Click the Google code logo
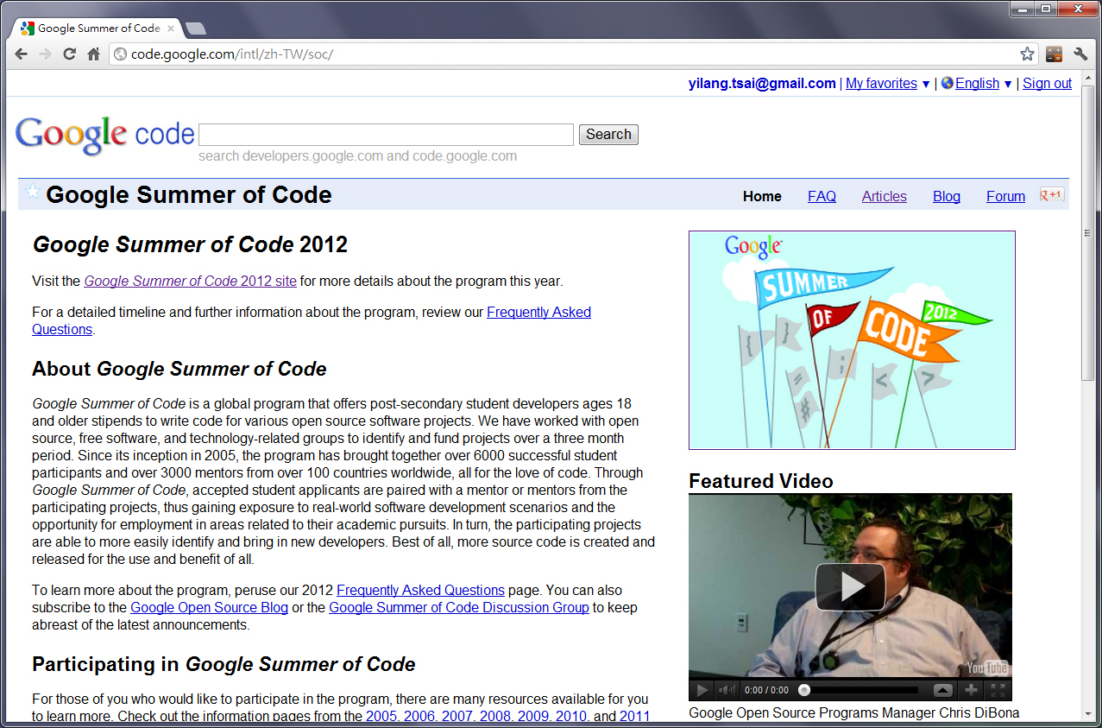1102x728 pixels. tap(104, 136)
